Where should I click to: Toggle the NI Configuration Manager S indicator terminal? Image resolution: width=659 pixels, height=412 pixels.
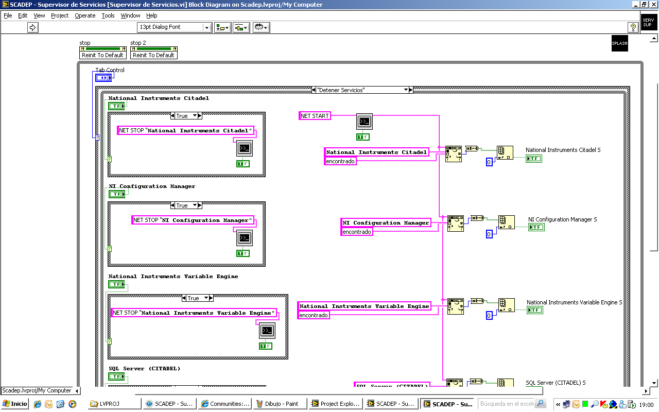[x=536, y=227]
